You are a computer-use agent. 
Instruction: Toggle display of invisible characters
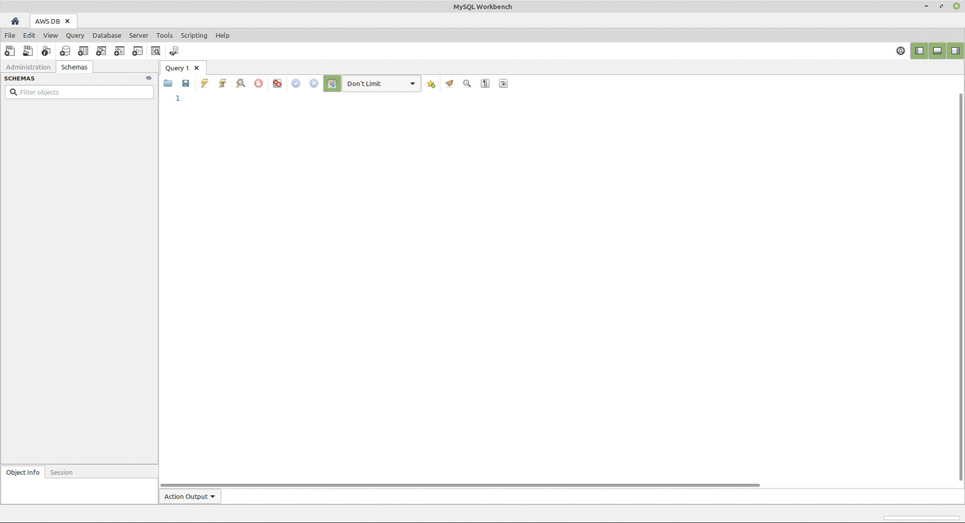click(484, 83)
